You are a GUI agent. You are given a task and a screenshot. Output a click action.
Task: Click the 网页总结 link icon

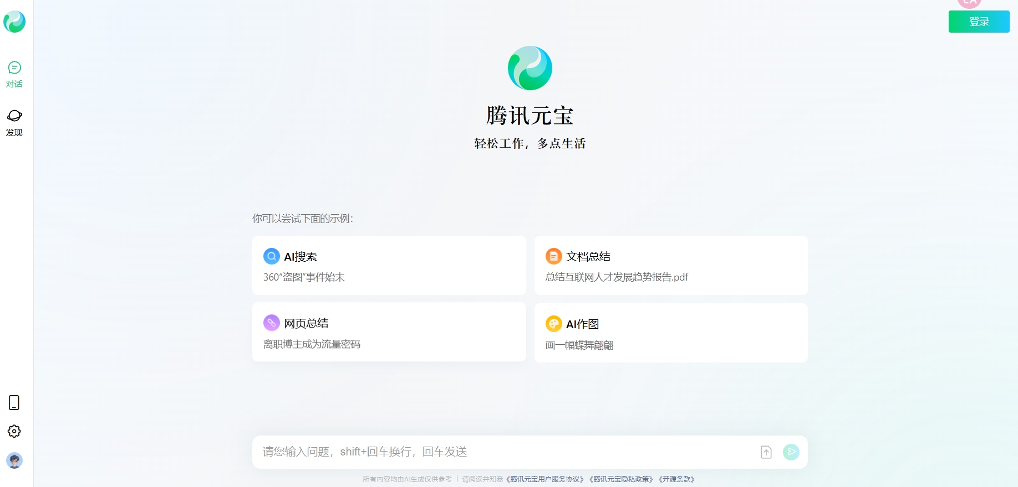272,323
